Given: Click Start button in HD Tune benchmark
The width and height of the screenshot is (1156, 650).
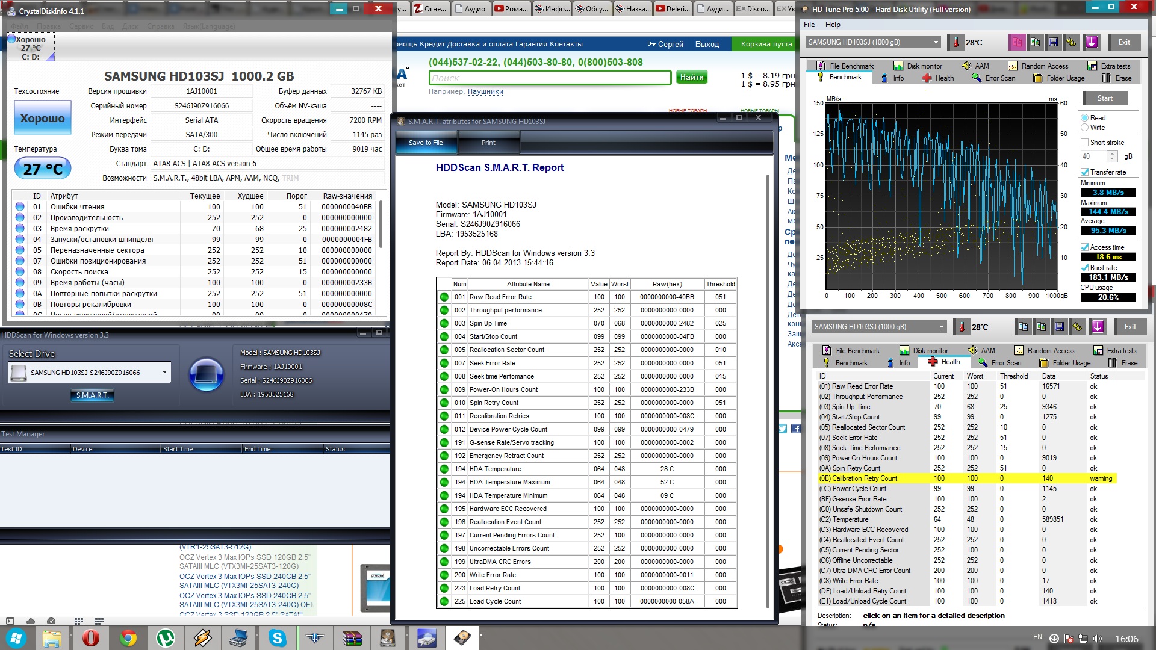Looking at the screenshot, I should [1104, 98].
